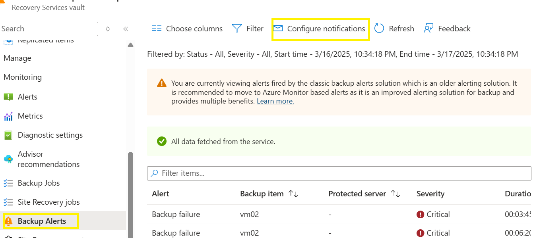Collapse the sidebar with double chevron

(x=126, y=29)
